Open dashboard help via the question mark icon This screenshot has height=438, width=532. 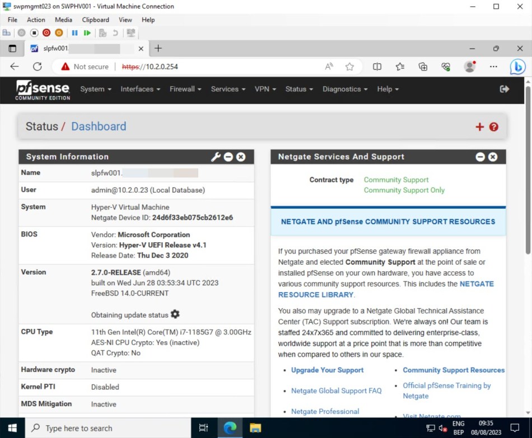(493, 127)
